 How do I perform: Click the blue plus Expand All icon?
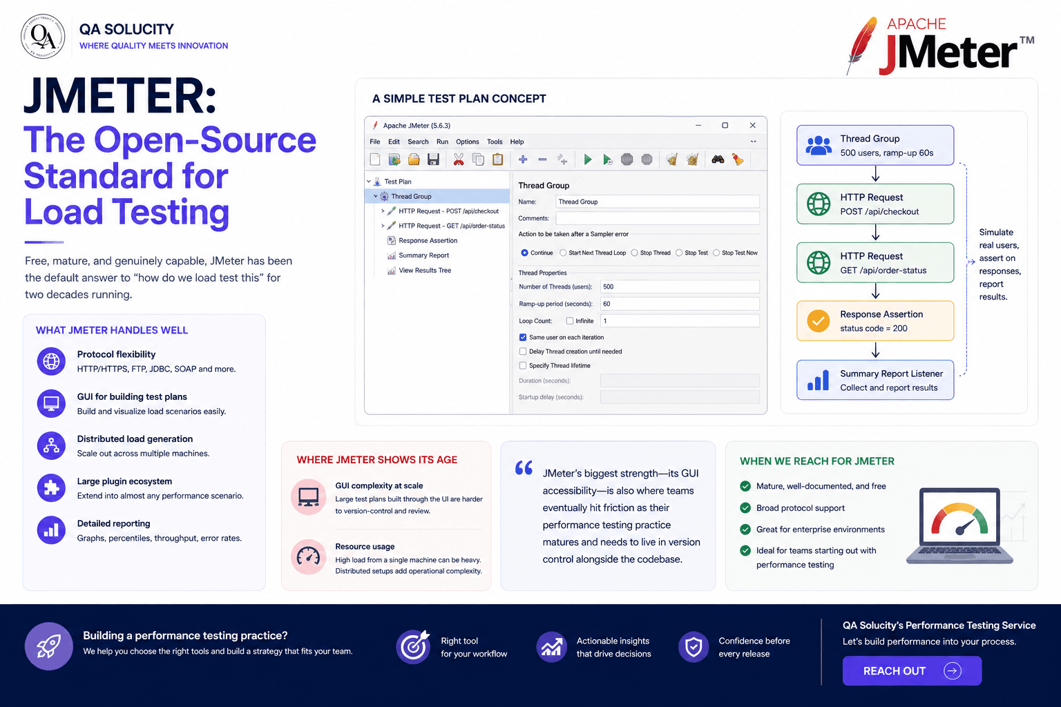pos(523,159)
